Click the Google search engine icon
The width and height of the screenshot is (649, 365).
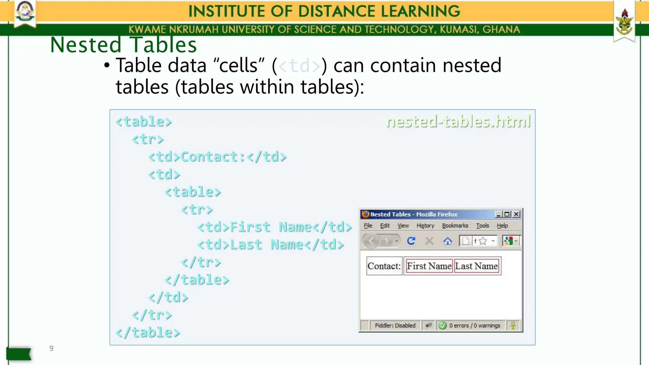[x=508, y=241]
